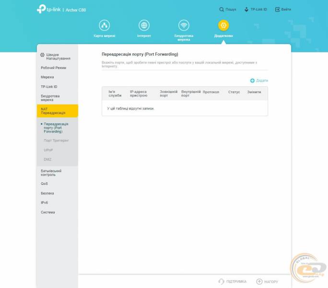
Task: Click the Змінити column header
Action: tap(254, 92)
